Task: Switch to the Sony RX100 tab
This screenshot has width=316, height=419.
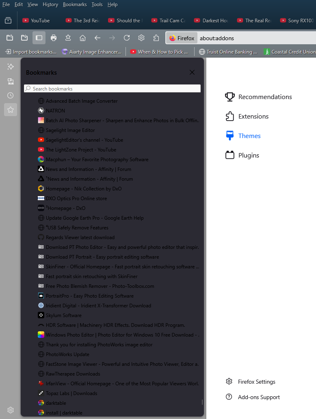Action: click(x=297, y=21)
